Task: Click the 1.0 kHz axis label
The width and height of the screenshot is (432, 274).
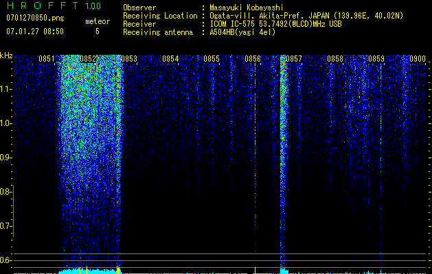Action: 5,123
